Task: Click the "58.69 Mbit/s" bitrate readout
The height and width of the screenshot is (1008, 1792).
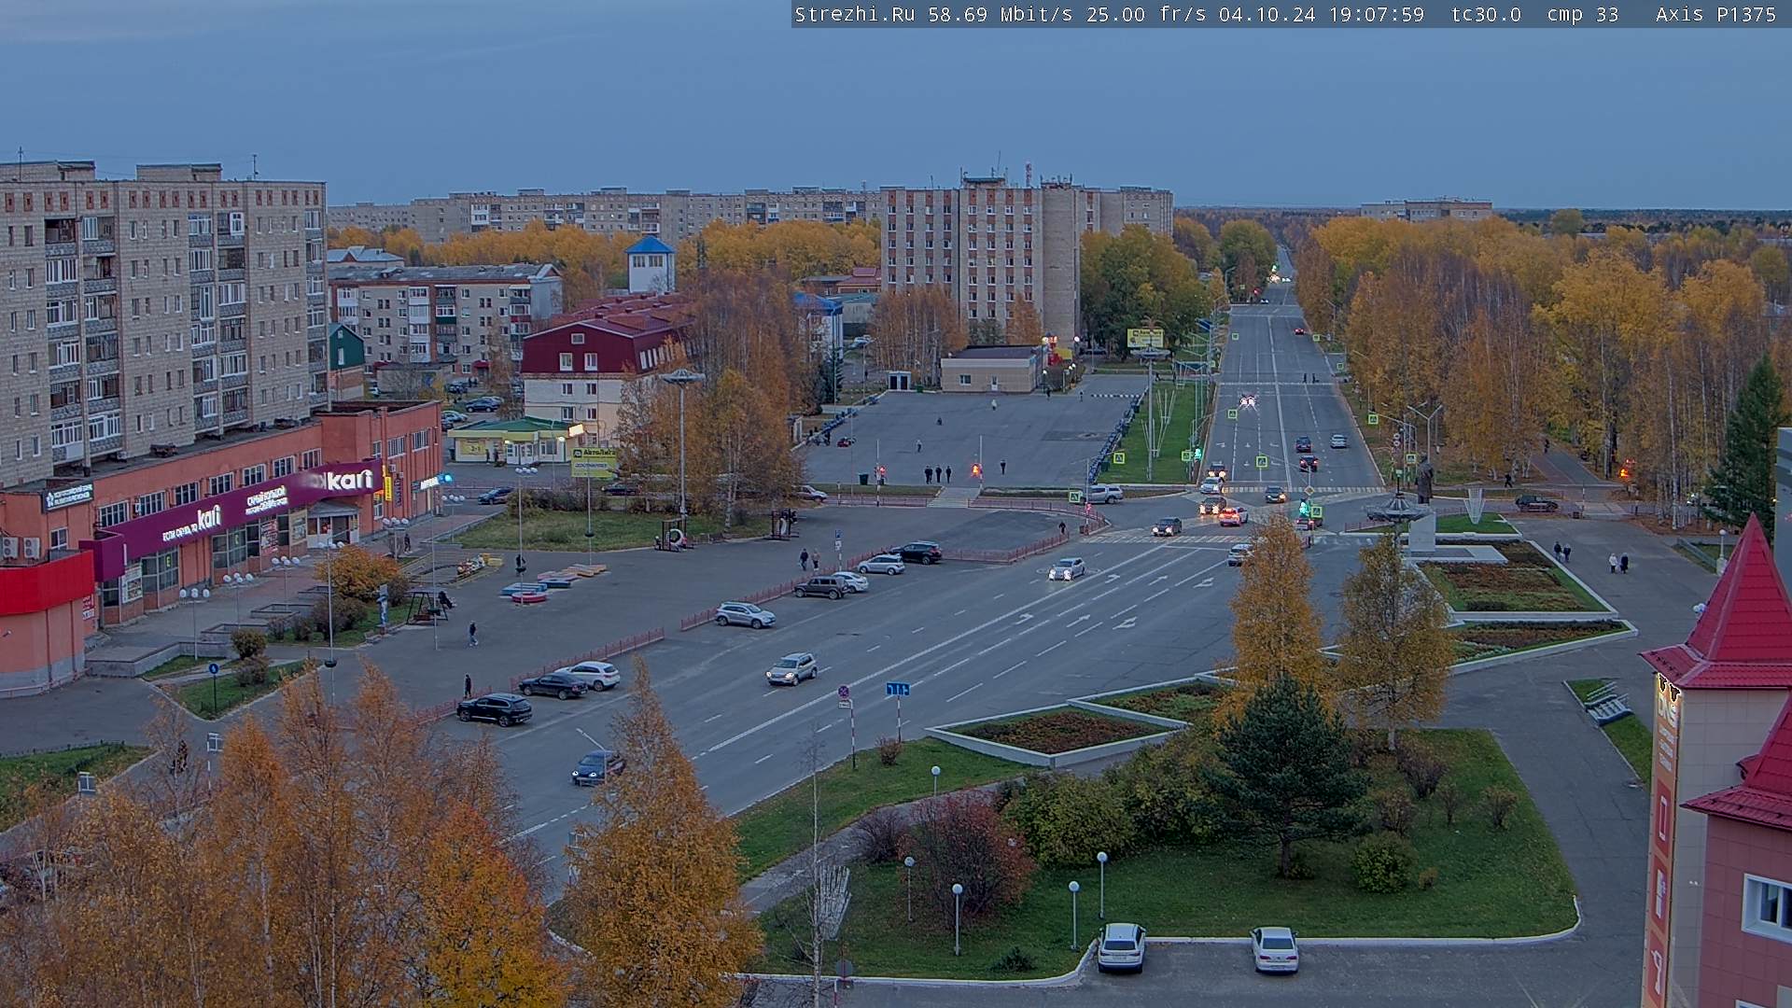Action: pos(1001,14)
